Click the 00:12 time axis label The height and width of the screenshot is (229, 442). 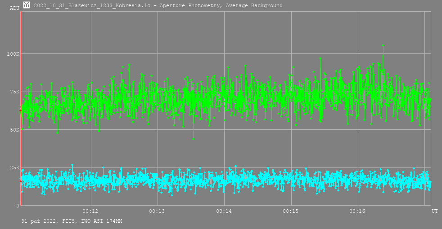90,211
